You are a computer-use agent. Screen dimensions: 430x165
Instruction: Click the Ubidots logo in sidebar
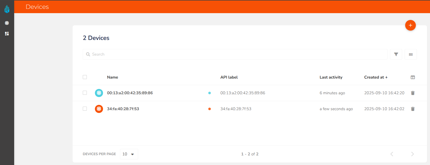[7, 9]
